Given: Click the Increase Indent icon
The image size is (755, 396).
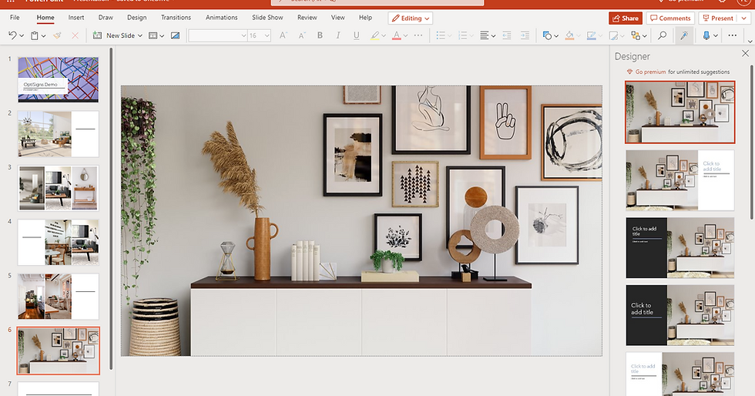Looking at the screenshot, I should tap(525, 35).
